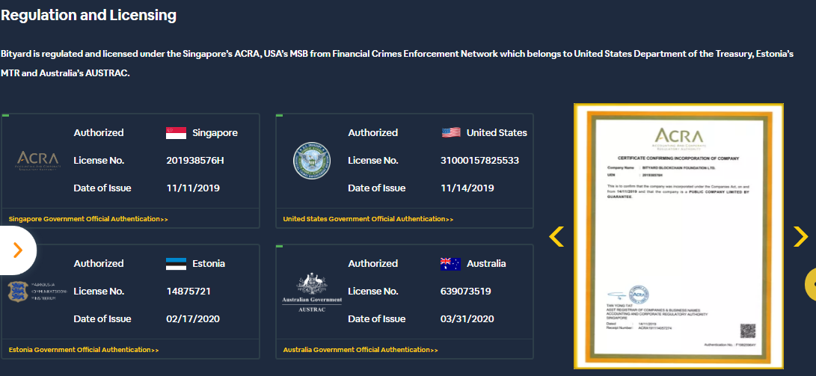816x376 pixels.
Task: Click the US Treasury seal icon
Action: coord(311,161)
